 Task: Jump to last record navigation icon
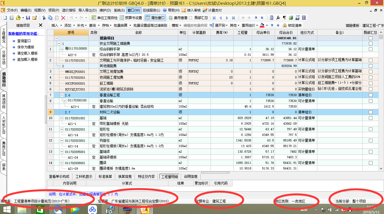click(x=234, y=18)
